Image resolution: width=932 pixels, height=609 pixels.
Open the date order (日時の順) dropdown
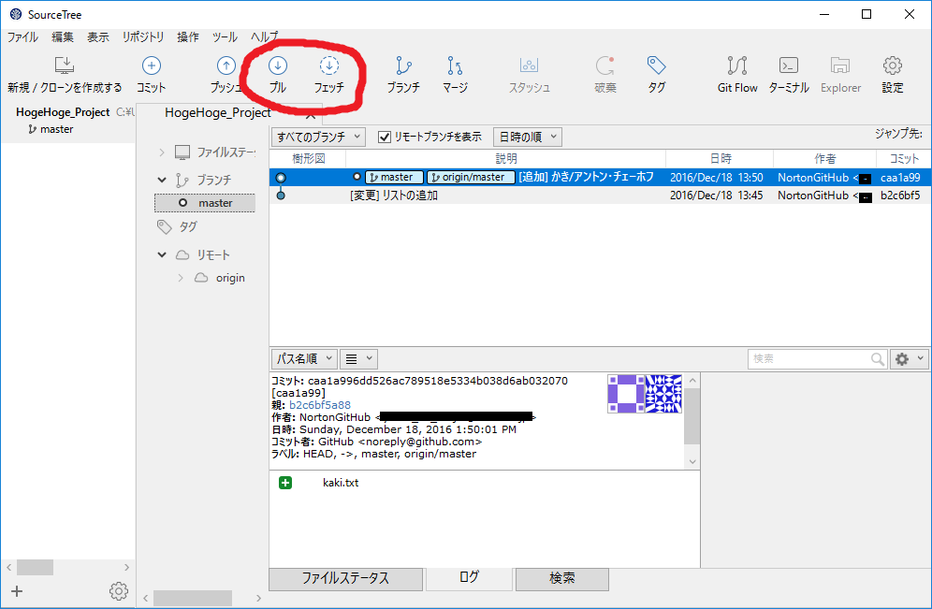tap(528, 138)
